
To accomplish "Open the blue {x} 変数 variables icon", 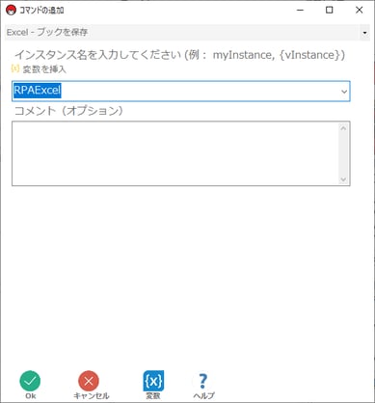I will [153, 381].
